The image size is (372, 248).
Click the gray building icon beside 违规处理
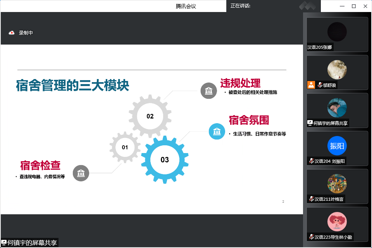[x=208, y=91]
